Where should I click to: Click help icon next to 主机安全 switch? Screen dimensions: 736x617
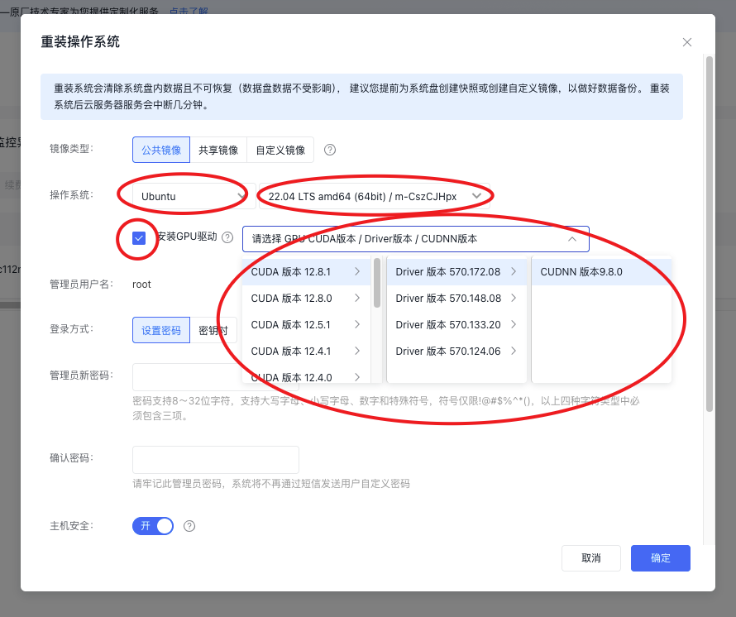click(x=189, y=526)
